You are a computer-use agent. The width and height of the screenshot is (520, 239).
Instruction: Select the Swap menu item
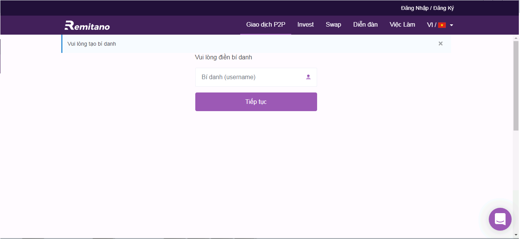point(333,24)
